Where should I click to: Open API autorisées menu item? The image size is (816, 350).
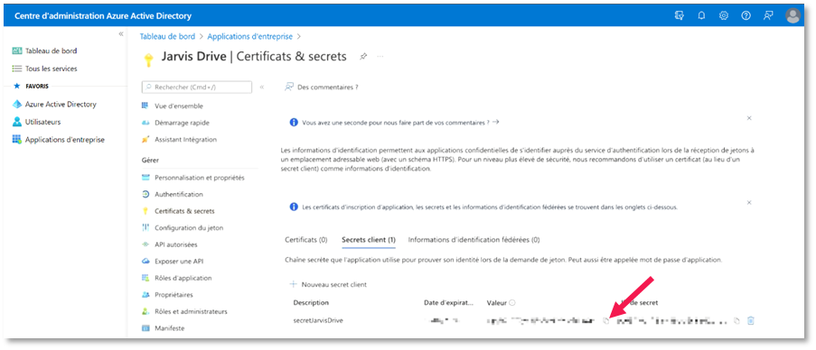coord(176,244)
